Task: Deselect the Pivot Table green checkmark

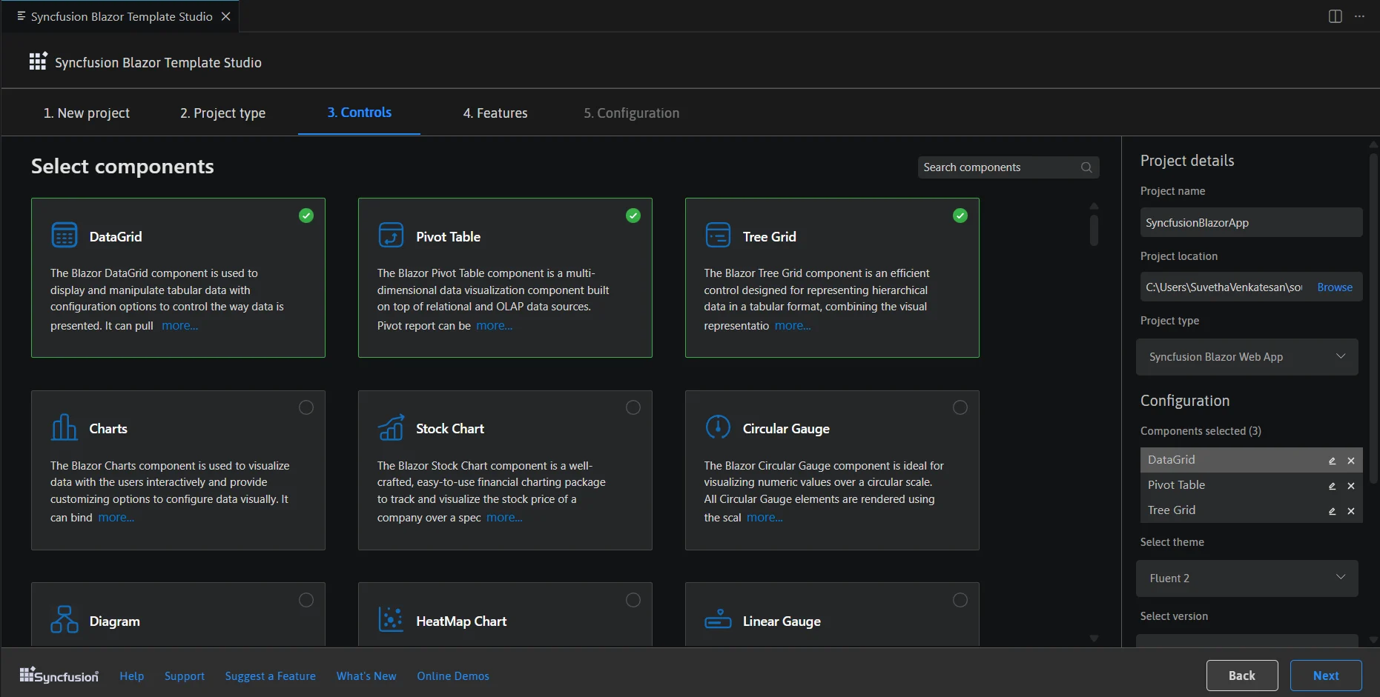Action: click(633, 216)
